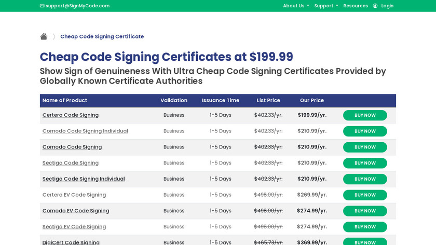Expand the About Us dropdown menu

pyautogui.click(x=296, y=6)
